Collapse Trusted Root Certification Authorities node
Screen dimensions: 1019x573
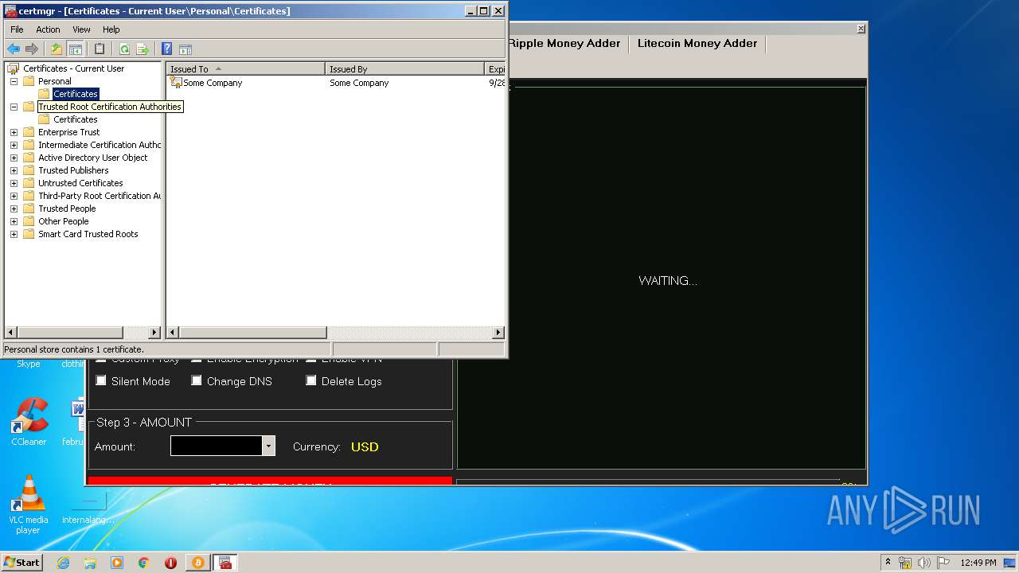(x=14, y=107)
